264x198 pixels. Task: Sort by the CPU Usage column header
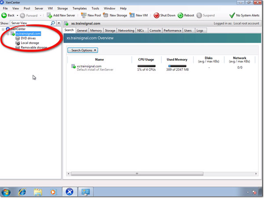pos(146,59)
